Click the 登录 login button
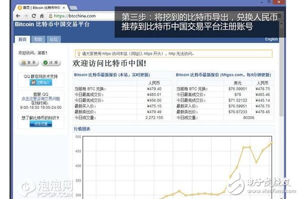Image resolution: width=300 pixels, height=199 pixels. click(x=29, y=62)
